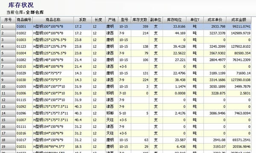256x153 pixels.
Task: Click the 全部仓库 current warehouse label
Action: click(x=35, y=12)
